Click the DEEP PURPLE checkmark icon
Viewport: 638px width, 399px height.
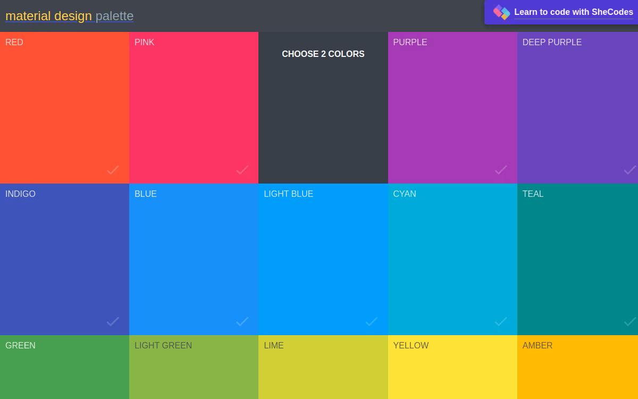630,170
